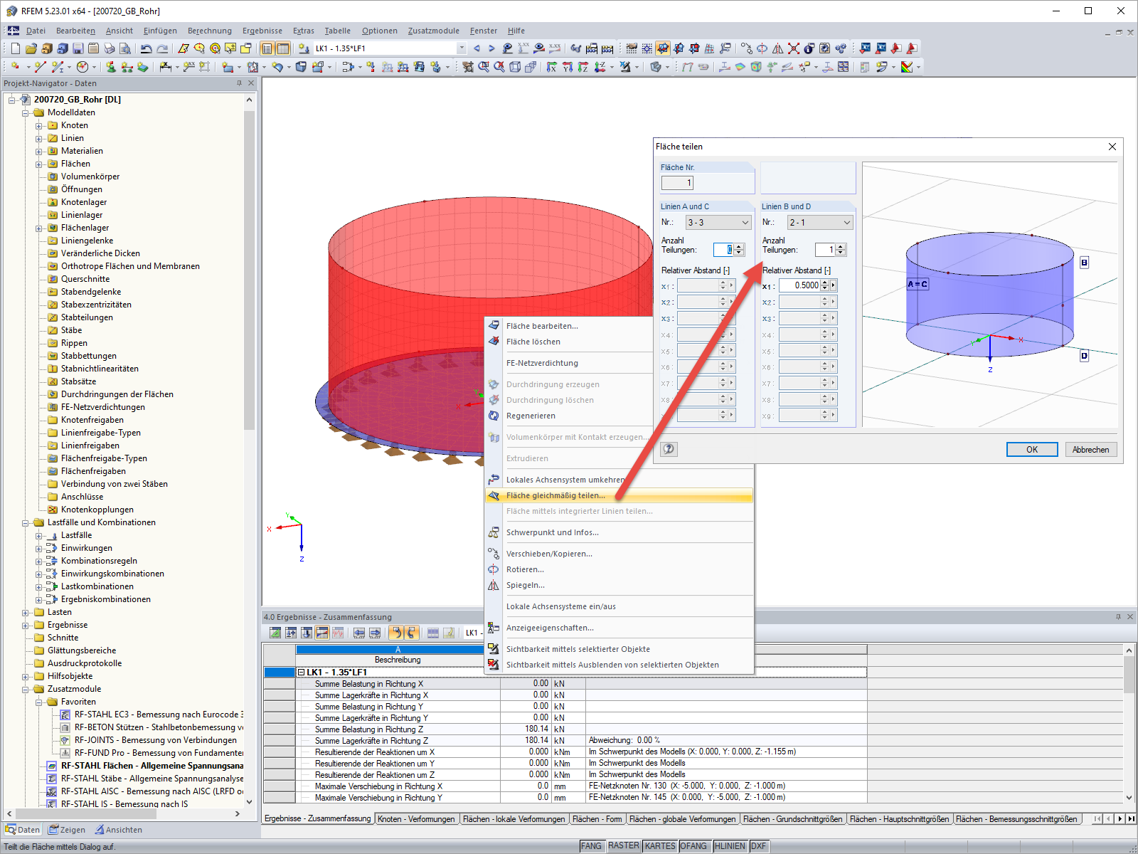Collapse the LK1 - 1.35*LF1 table row
Screen dimensions: 1138x854
[x=301, y=673]
